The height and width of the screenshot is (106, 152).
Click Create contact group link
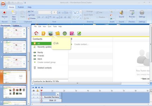pos(46,62)
